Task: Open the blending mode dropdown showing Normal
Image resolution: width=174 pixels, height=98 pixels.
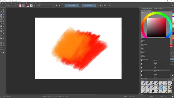Action: (45, 5)
